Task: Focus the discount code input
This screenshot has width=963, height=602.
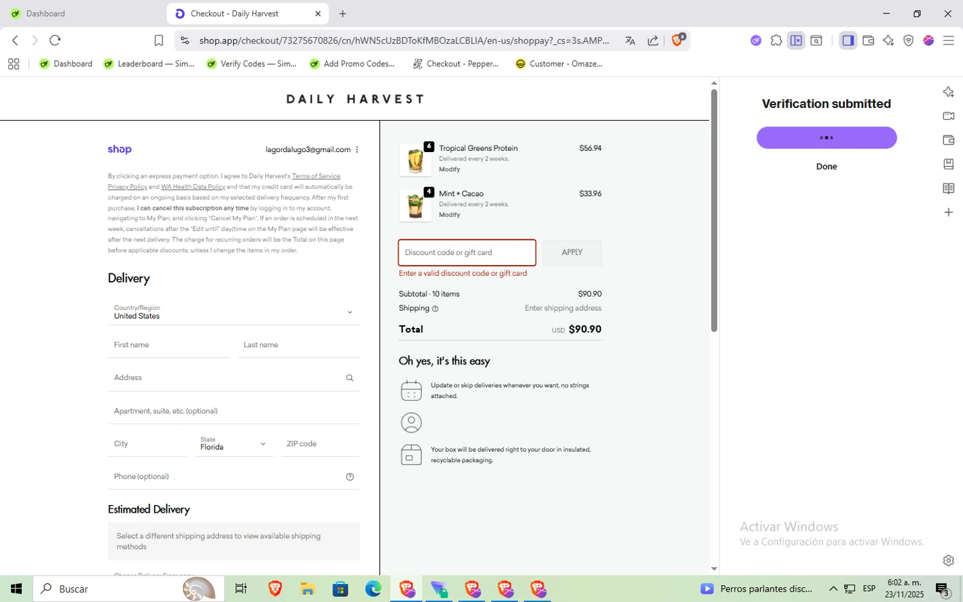Action: point(467,252)
